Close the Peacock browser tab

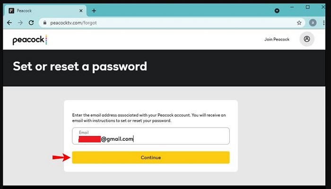coord(81,10)
